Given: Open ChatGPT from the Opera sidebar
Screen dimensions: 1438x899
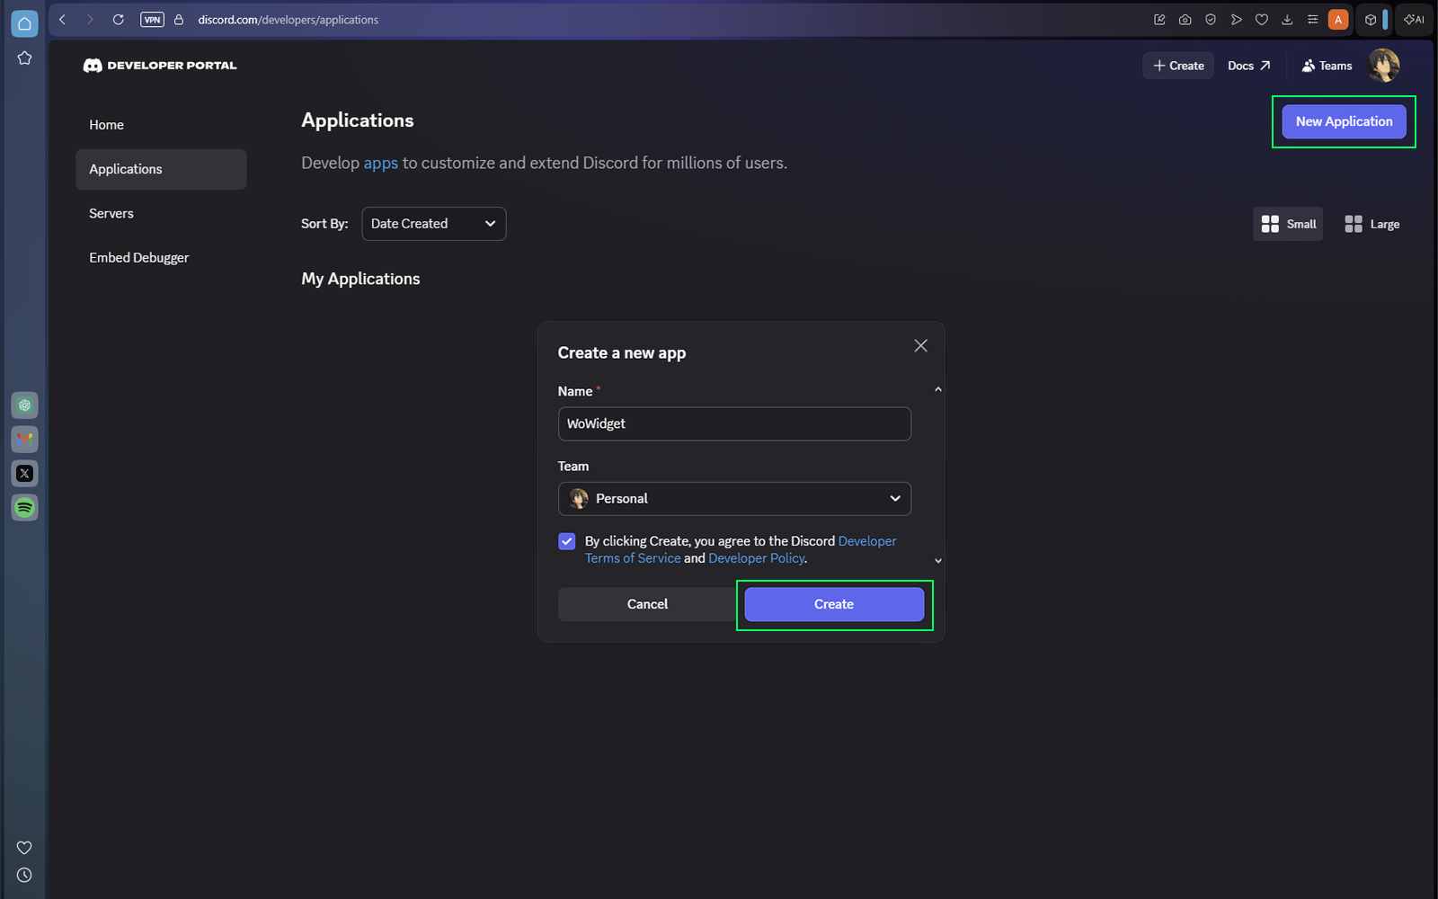Looking at the screenshot, I should pos(24,405).
